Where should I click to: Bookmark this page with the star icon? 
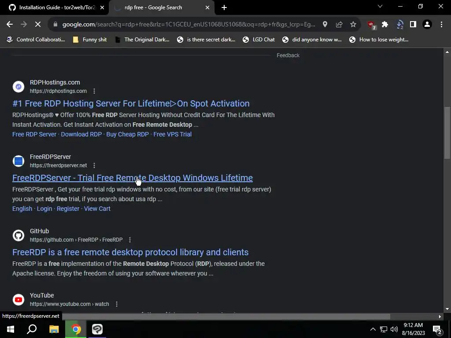[x=353, y=25]
